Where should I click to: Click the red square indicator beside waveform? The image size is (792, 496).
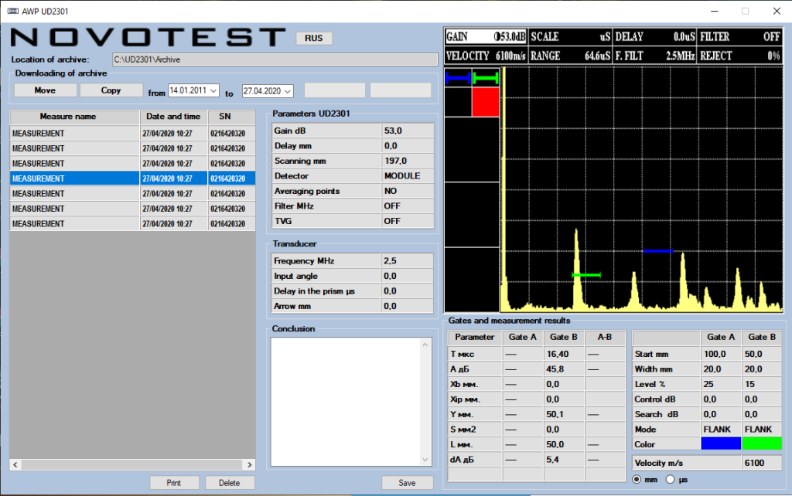point(486,102)
